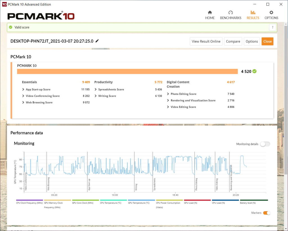Click the Essentials score 9 409
The image size is (288, 231).
pos(86,82)
